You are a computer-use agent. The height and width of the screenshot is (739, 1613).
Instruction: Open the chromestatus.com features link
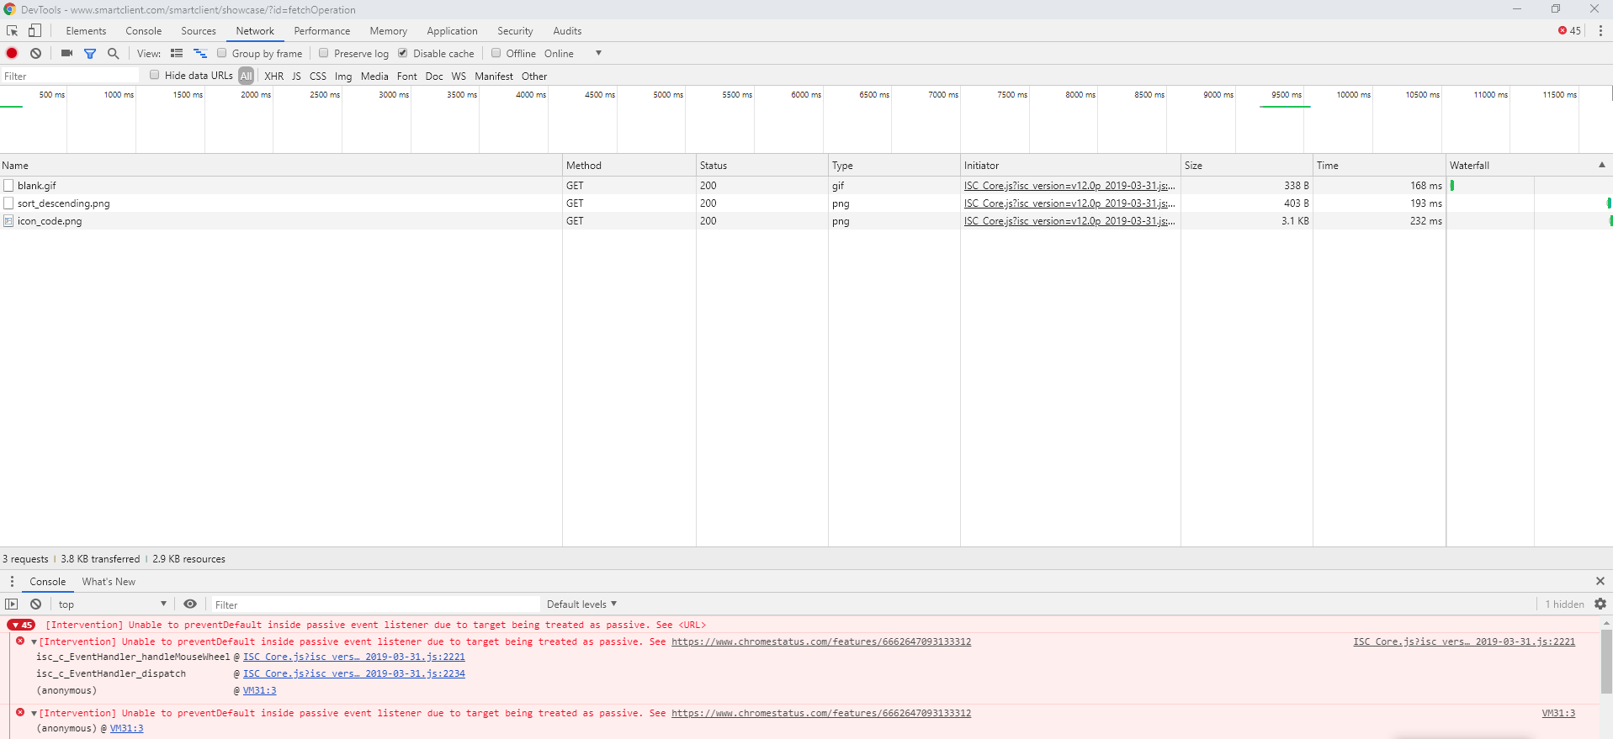click(820, 641)
